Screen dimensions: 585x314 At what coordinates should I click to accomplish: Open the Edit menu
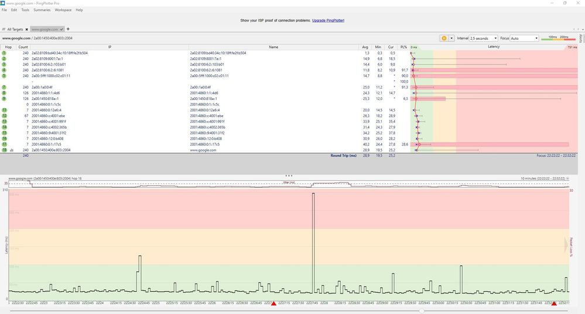14,10
